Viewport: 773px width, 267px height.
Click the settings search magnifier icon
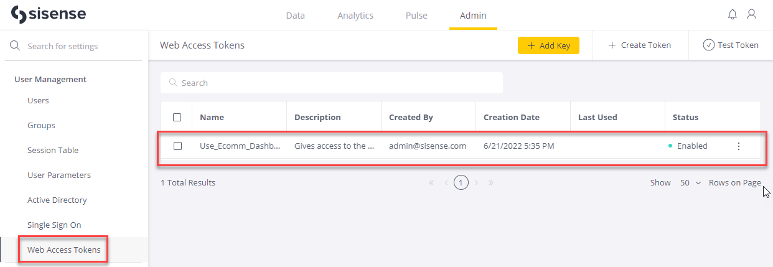(x=15, y=46)
